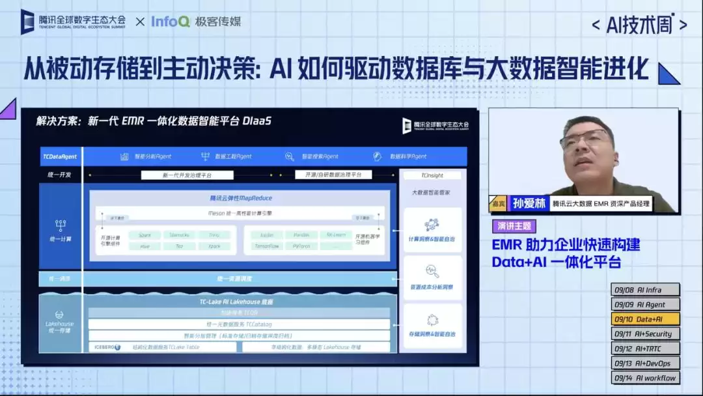The width and height of the screenshot is (703, 396).
Task: Click the 资源成本分析洞察 magnifier icon
Action: tap(432, 272)
